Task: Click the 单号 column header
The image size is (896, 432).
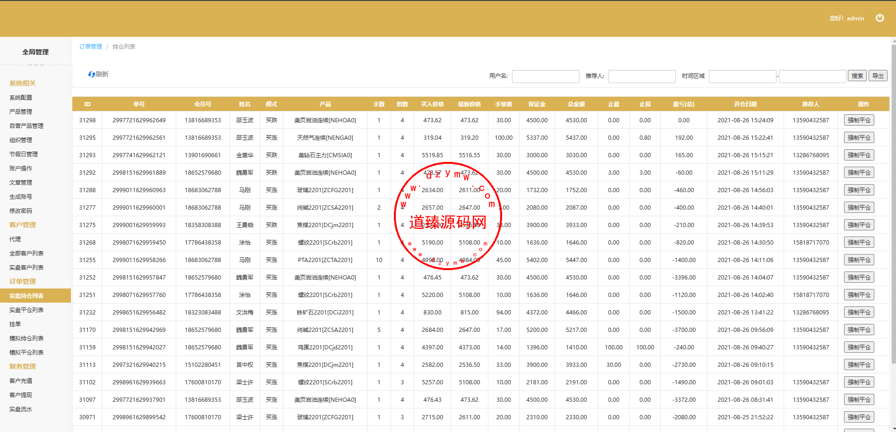Action: coord(139,104)
